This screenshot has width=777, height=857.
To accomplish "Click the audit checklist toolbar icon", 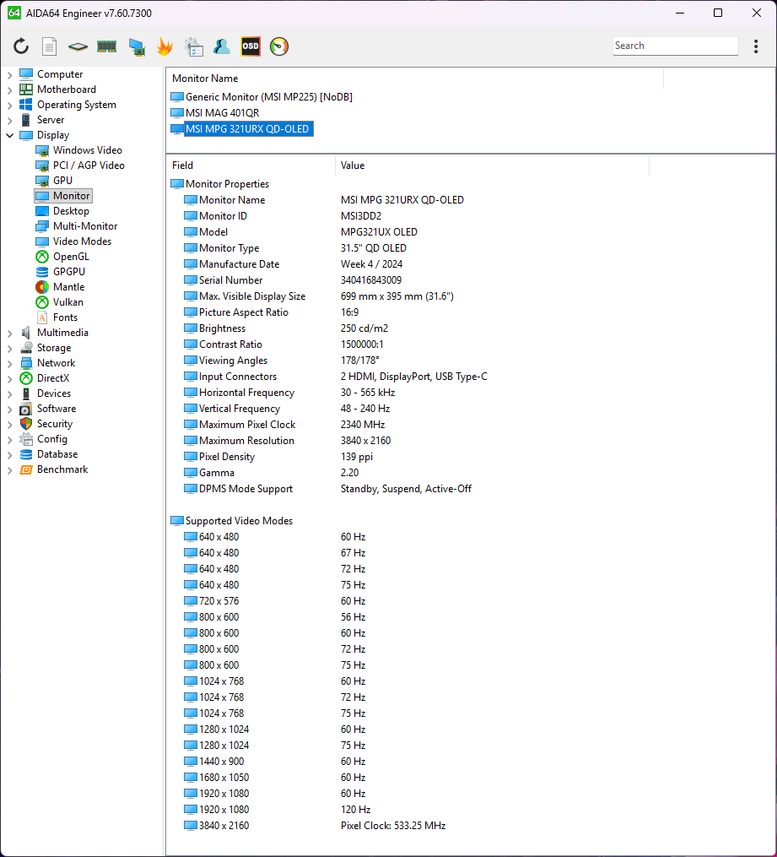I will pos(193,46).
